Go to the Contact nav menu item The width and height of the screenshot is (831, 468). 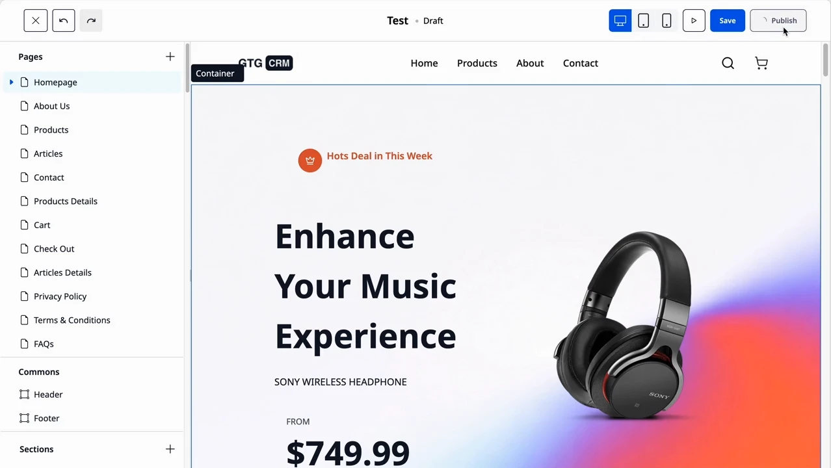tap(581, 63)
